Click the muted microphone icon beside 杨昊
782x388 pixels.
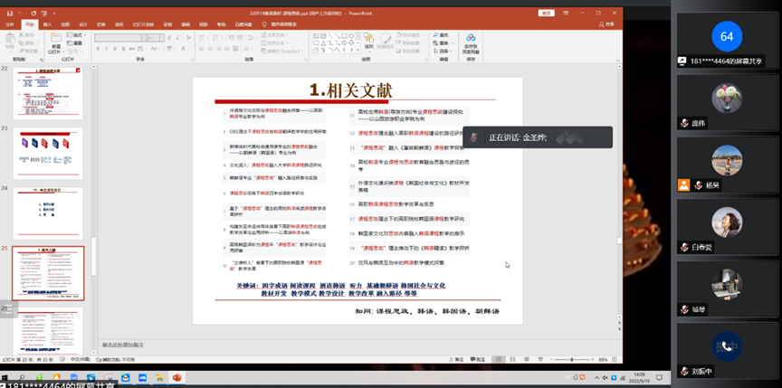click(x=685, y=185)
